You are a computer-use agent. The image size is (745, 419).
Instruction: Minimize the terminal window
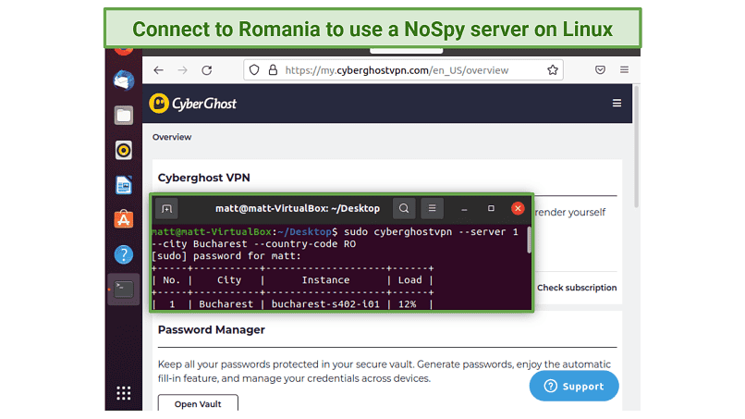point(464,209)
